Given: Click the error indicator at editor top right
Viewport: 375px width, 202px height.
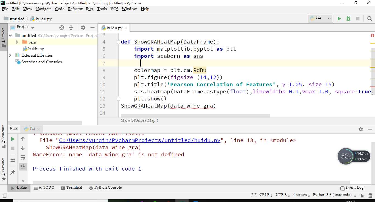Looking at the screenshot, I should click(372, 36).
